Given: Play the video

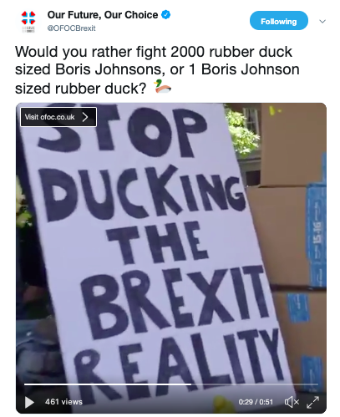Looking at the screenshot, I should [29, 402].
